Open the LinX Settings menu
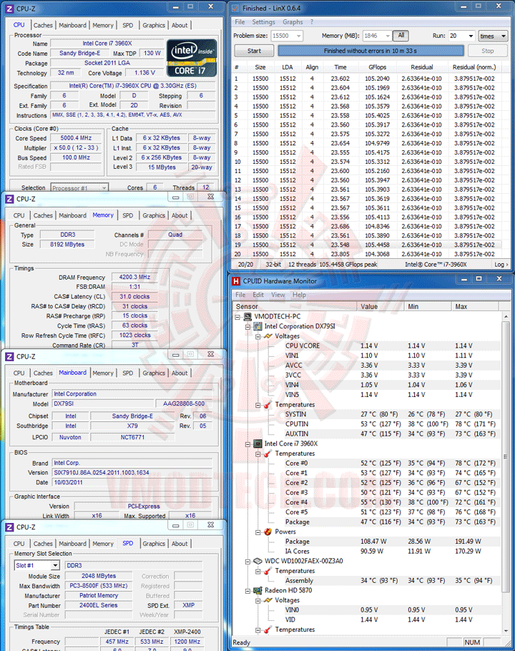515x651 pixels. [263, 22]
